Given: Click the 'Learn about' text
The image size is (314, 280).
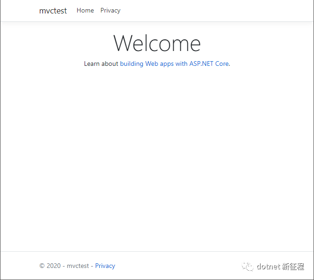Looking at the screenshot, I should point(101,64).
